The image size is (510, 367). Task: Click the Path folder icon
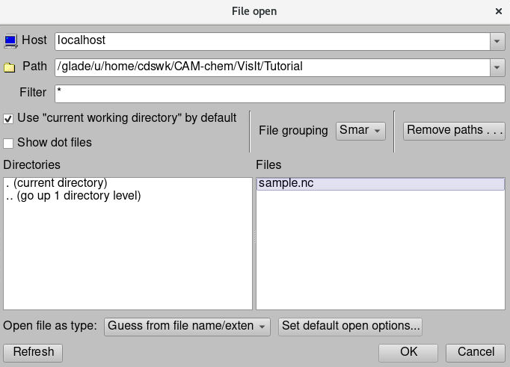coord(10,67)
